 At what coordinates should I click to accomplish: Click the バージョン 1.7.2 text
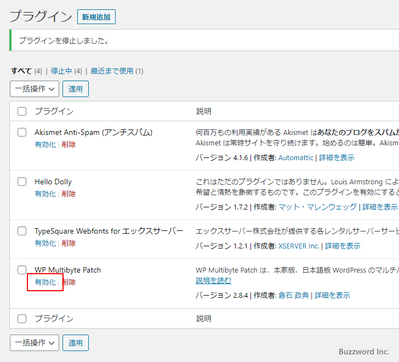pyautogui.click(x=221, y=207)
